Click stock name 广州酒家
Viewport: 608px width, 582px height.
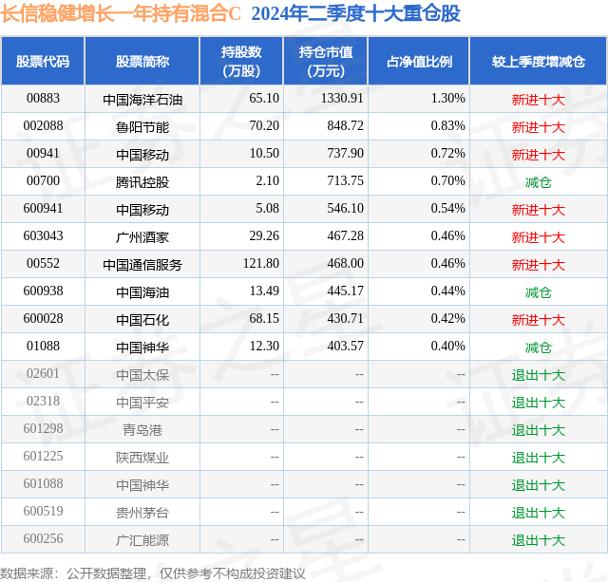[x=142, y=237]
